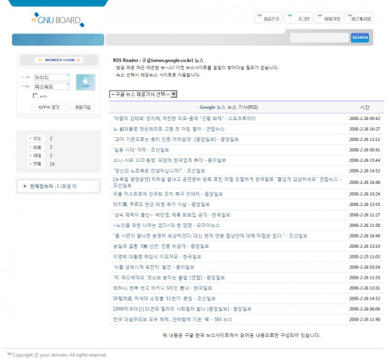The height and width of the screenshot is (360, 388).
Task: Click the 오늘 visitor count arrow
Action: [30, 139]
